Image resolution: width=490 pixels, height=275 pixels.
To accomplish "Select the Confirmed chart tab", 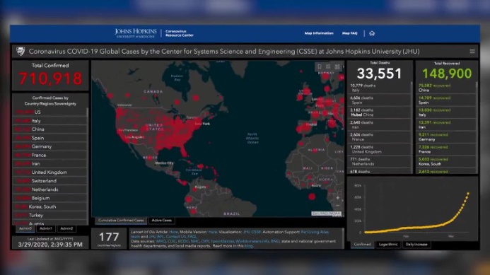I will coord(363,245).
